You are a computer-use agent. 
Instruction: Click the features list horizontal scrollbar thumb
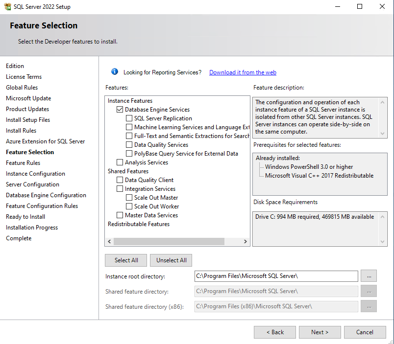pos(169,241)
